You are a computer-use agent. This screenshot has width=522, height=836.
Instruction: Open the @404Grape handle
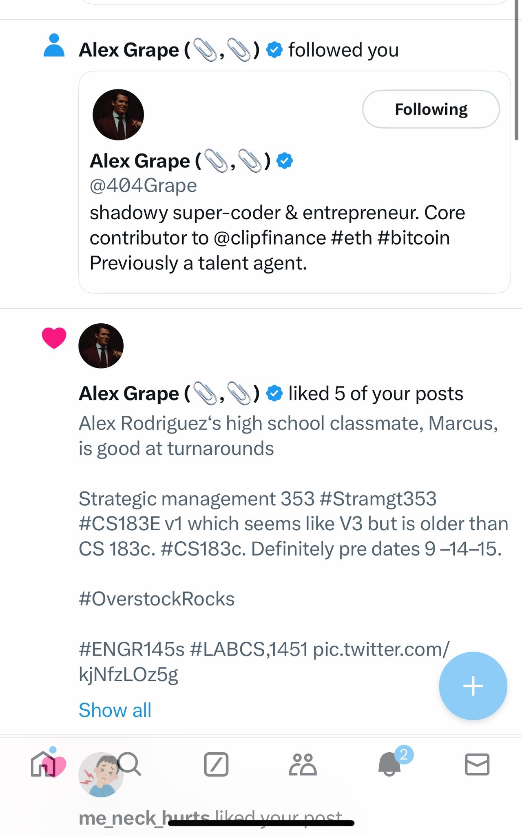(143, 186)
